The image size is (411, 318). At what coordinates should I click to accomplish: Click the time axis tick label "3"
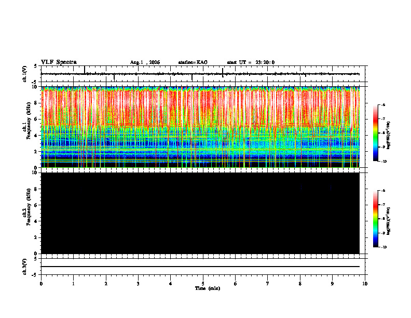click(138, 284)
